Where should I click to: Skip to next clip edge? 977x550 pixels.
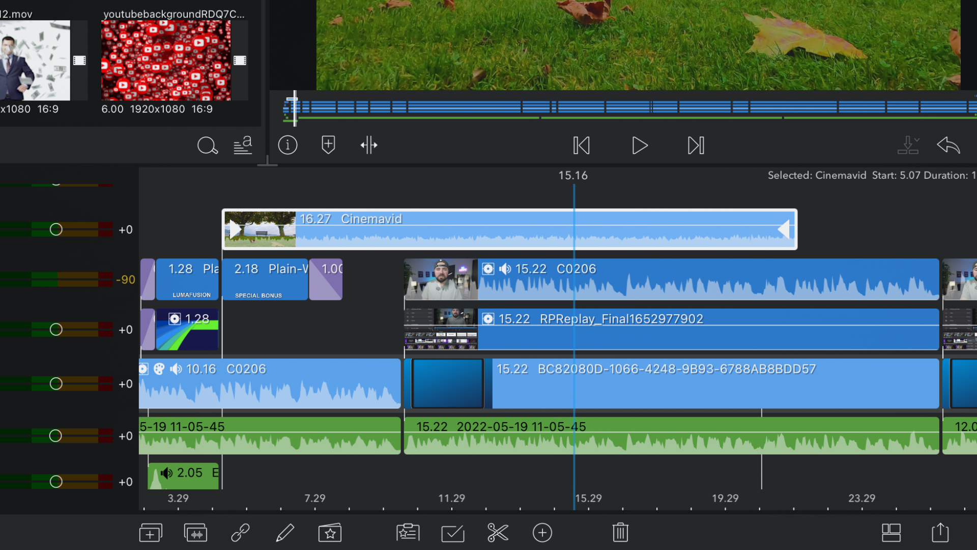(696, 146)
